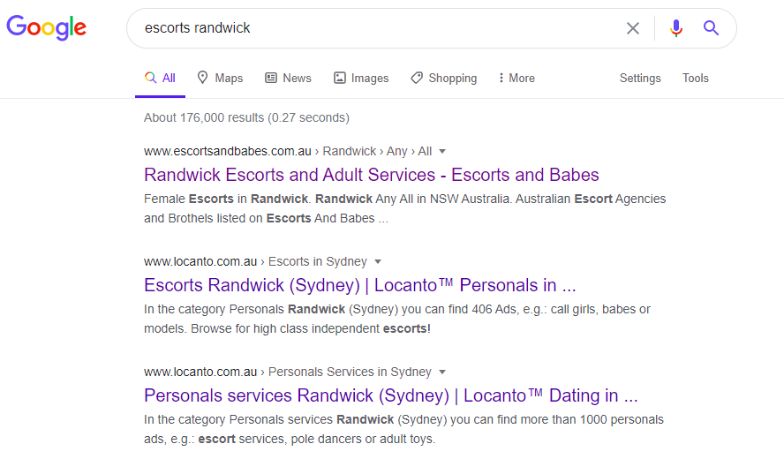Click the snippet mentioning 'more than 1000 personals'
The height and width of the screenshot is (459, 784).
click(404, 429)
